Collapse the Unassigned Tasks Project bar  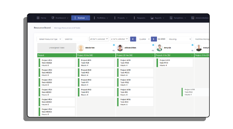tap(74, 55)
